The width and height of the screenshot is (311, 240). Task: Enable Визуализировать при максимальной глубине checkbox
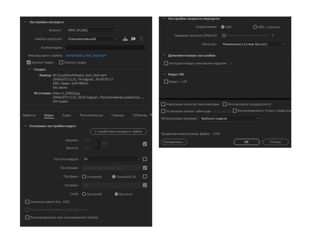tap(27, 217)
